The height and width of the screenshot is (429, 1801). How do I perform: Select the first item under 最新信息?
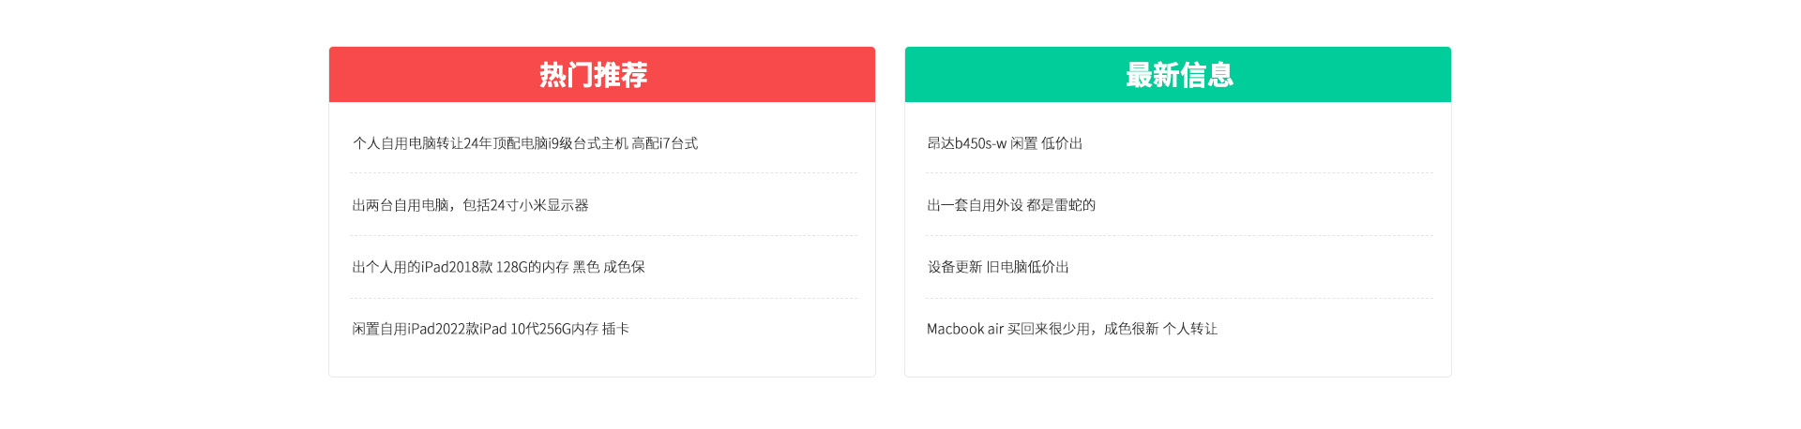(x=1005, y=143)
